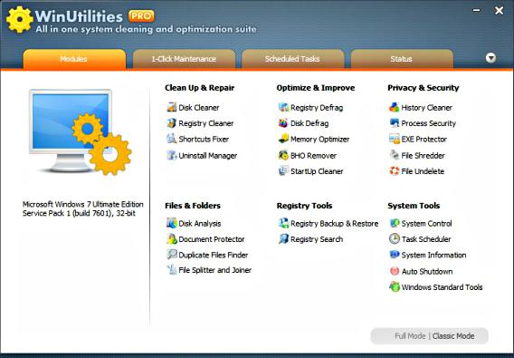Viewport: 514px width, 358px height.
Task: Open the Registry Cleaner link
Action: 205,123
